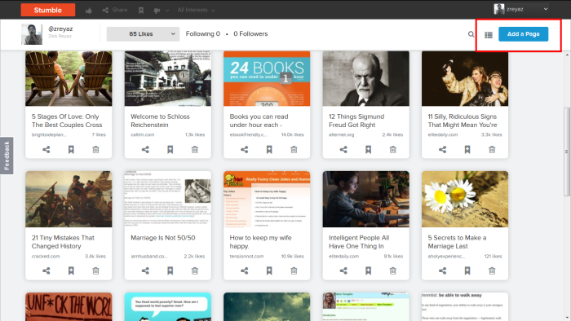Toggle bookmark on 5 Stages Of Love card
Image resolution: width=571 pixels, height=321 pixels.
[71, 149]
